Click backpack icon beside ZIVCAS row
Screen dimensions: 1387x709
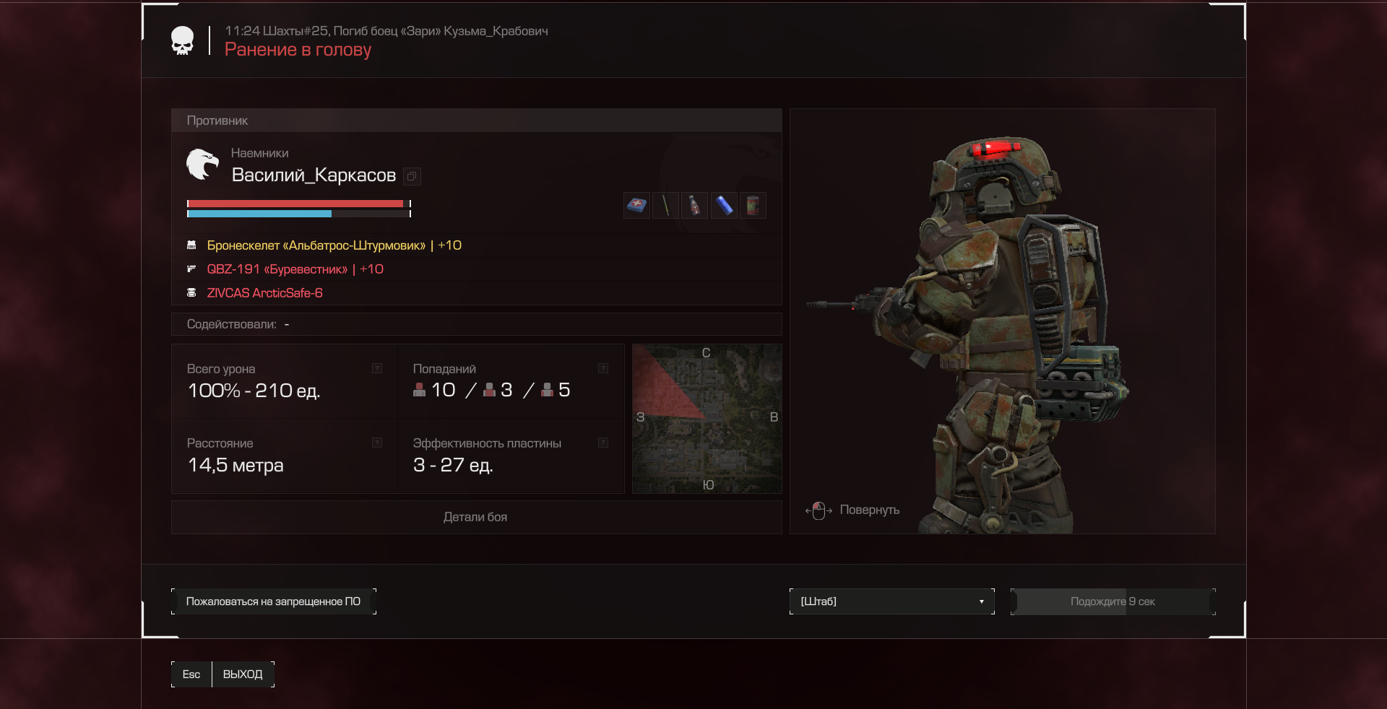click(191, 292)
